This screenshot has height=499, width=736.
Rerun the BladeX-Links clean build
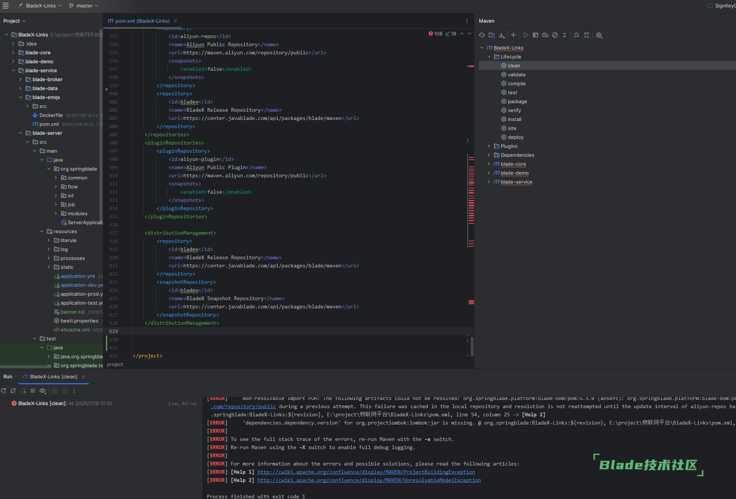pyautogui.click(x=4, y=391)
